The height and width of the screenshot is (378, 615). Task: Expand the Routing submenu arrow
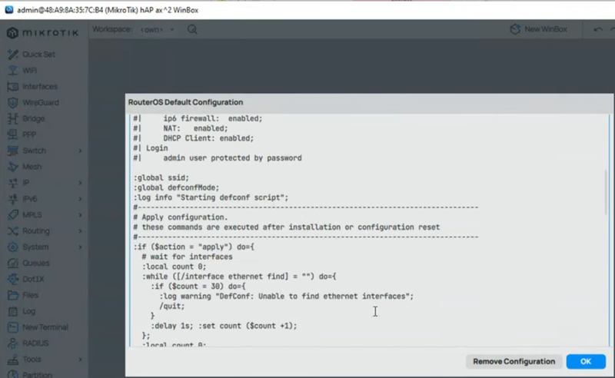[80, 231]
